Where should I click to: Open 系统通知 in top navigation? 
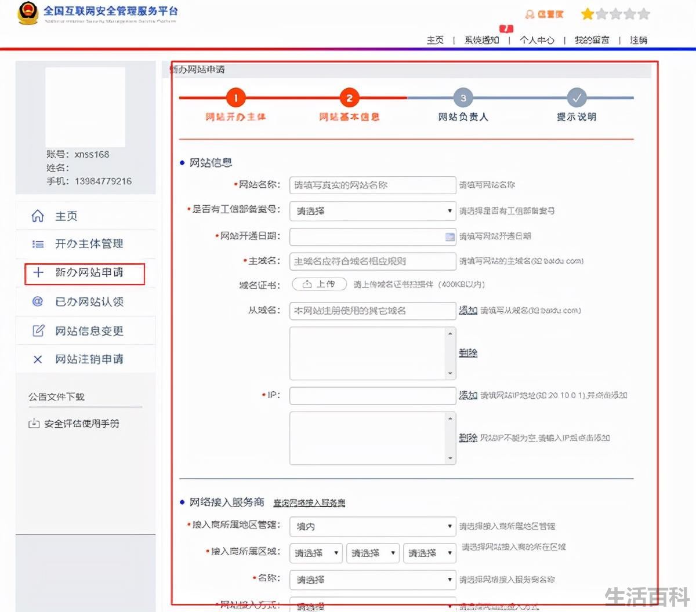coord(481,40)
